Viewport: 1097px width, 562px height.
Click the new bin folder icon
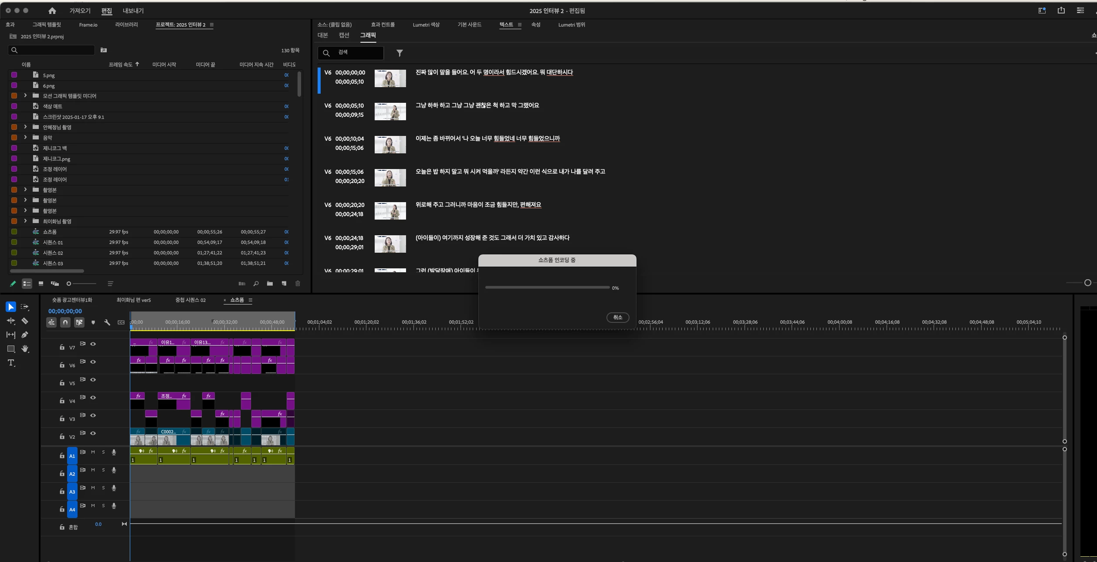(270, 284)
